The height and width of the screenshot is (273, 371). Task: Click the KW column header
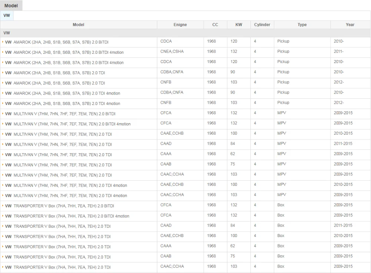tap(239, 24)
